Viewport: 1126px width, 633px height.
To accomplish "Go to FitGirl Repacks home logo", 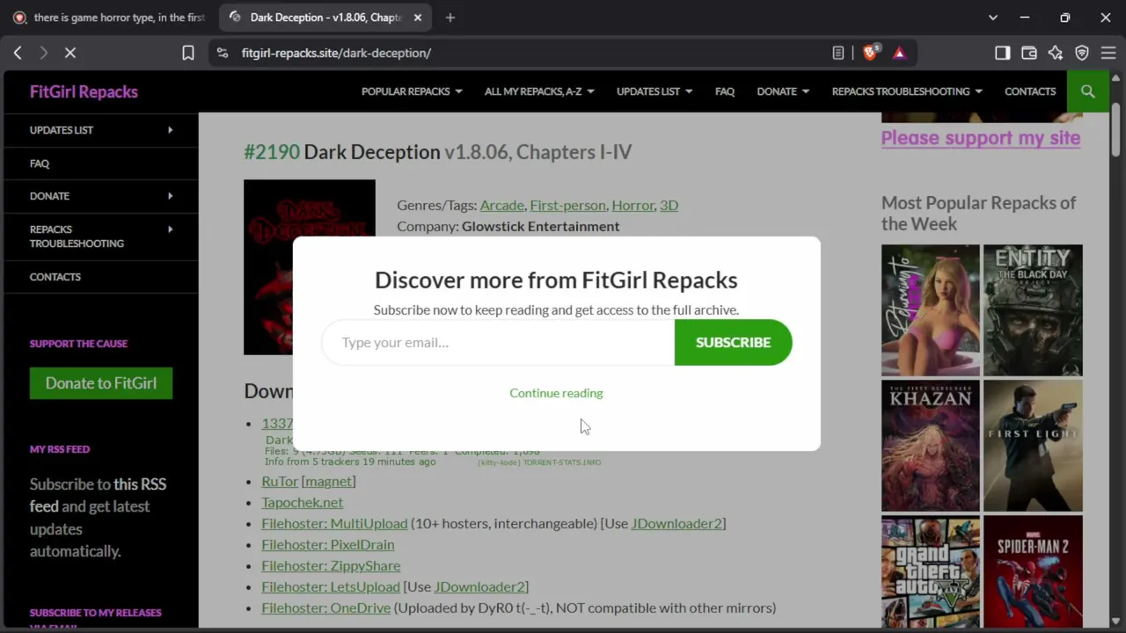I will (x=84, y=91).
